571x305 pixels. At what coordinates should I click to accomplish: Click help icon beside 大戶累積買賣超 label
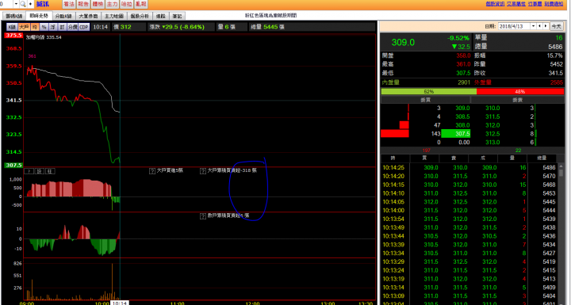pyautogui.click(x=203, y=170)
